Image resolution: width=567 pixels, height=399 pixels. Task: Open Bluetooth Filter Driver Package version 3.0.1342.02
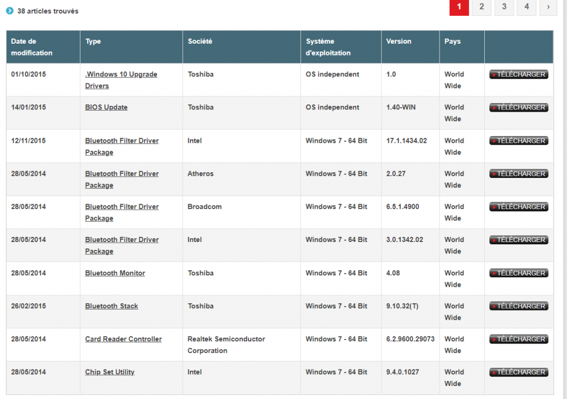(x=122, y=245)
